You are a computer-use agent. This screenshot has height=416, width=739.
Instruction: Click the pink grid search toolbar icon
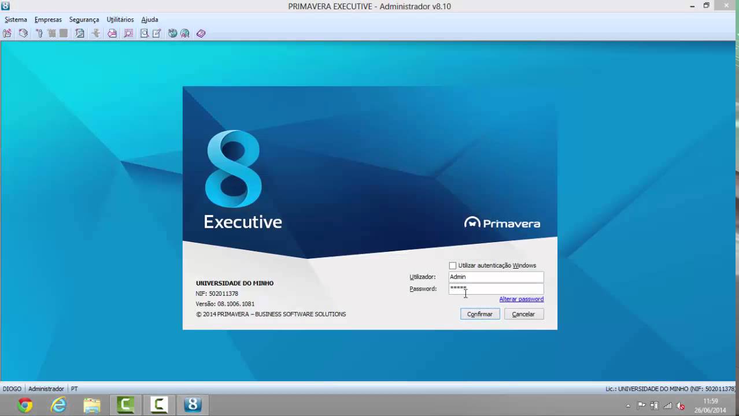(x=128, y=34)
